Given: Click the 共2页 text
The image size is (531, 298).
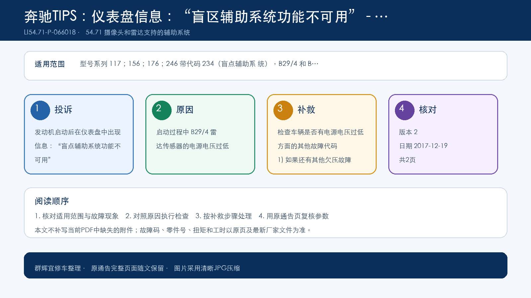Looking at the screenshot, I should pyautogui.click(x=407, y=160).
